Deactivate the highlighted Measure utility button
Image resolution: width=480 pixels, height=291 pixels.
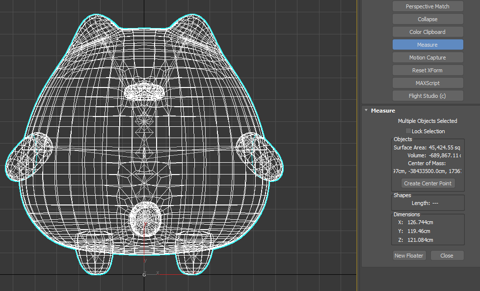pyautogui.click(x=427, y=45)
